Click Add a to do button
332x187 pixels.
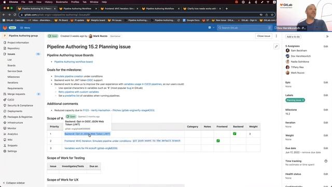pyautogui.click(x=293, y=37)
